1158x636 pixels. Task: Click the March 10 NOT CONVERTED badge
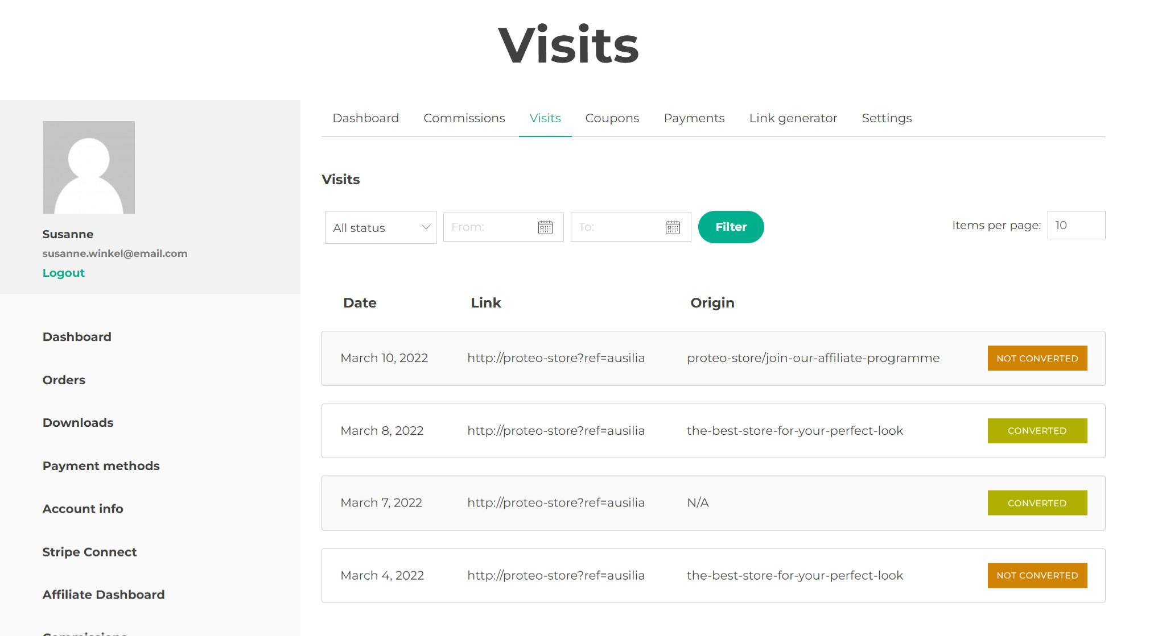pyautogui.click(x=1037, y=358)
